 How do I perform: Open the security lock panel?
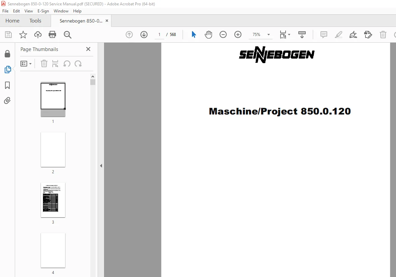(7, 54)
